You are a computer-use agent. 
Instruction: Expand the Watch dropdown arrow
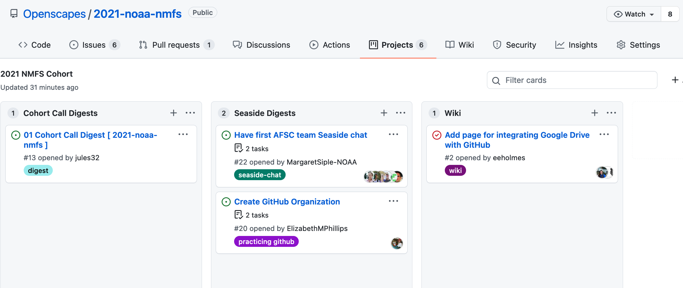point(652,14)
